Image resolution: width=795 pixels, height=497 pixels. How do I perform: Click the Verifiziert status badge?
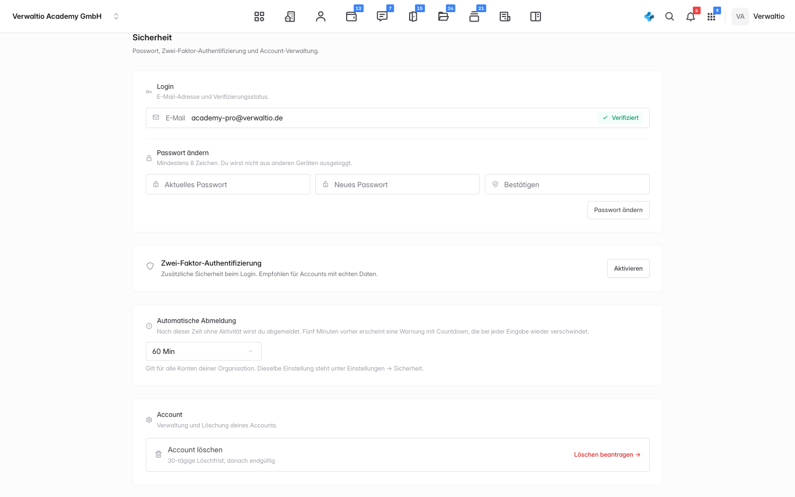621,118
